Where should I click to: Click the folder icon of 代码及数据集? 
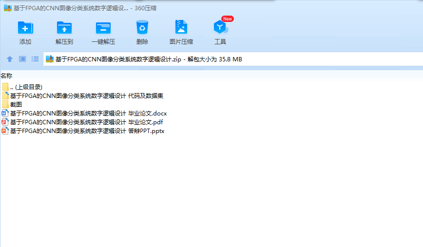pos(5,95)
